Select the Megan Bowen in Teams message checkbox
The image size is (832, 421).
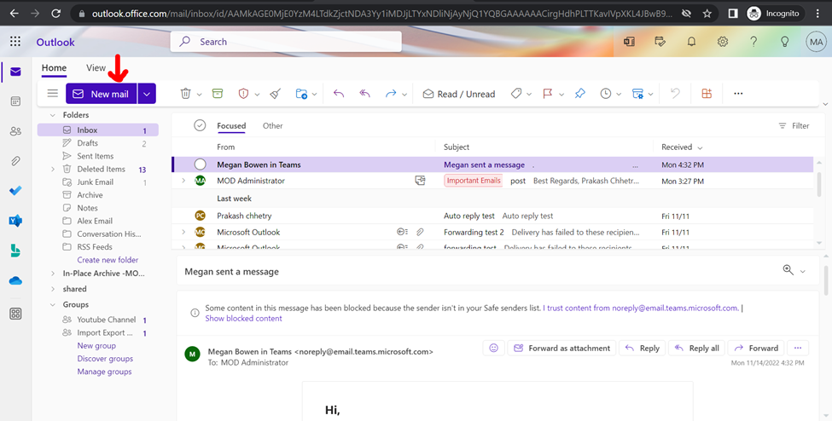tap(200, 164)
